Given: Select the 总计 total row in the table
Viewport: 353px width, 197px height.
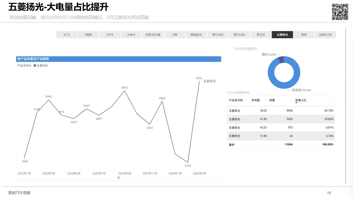Looking at the screenshot, I should (x=232, y=144).
